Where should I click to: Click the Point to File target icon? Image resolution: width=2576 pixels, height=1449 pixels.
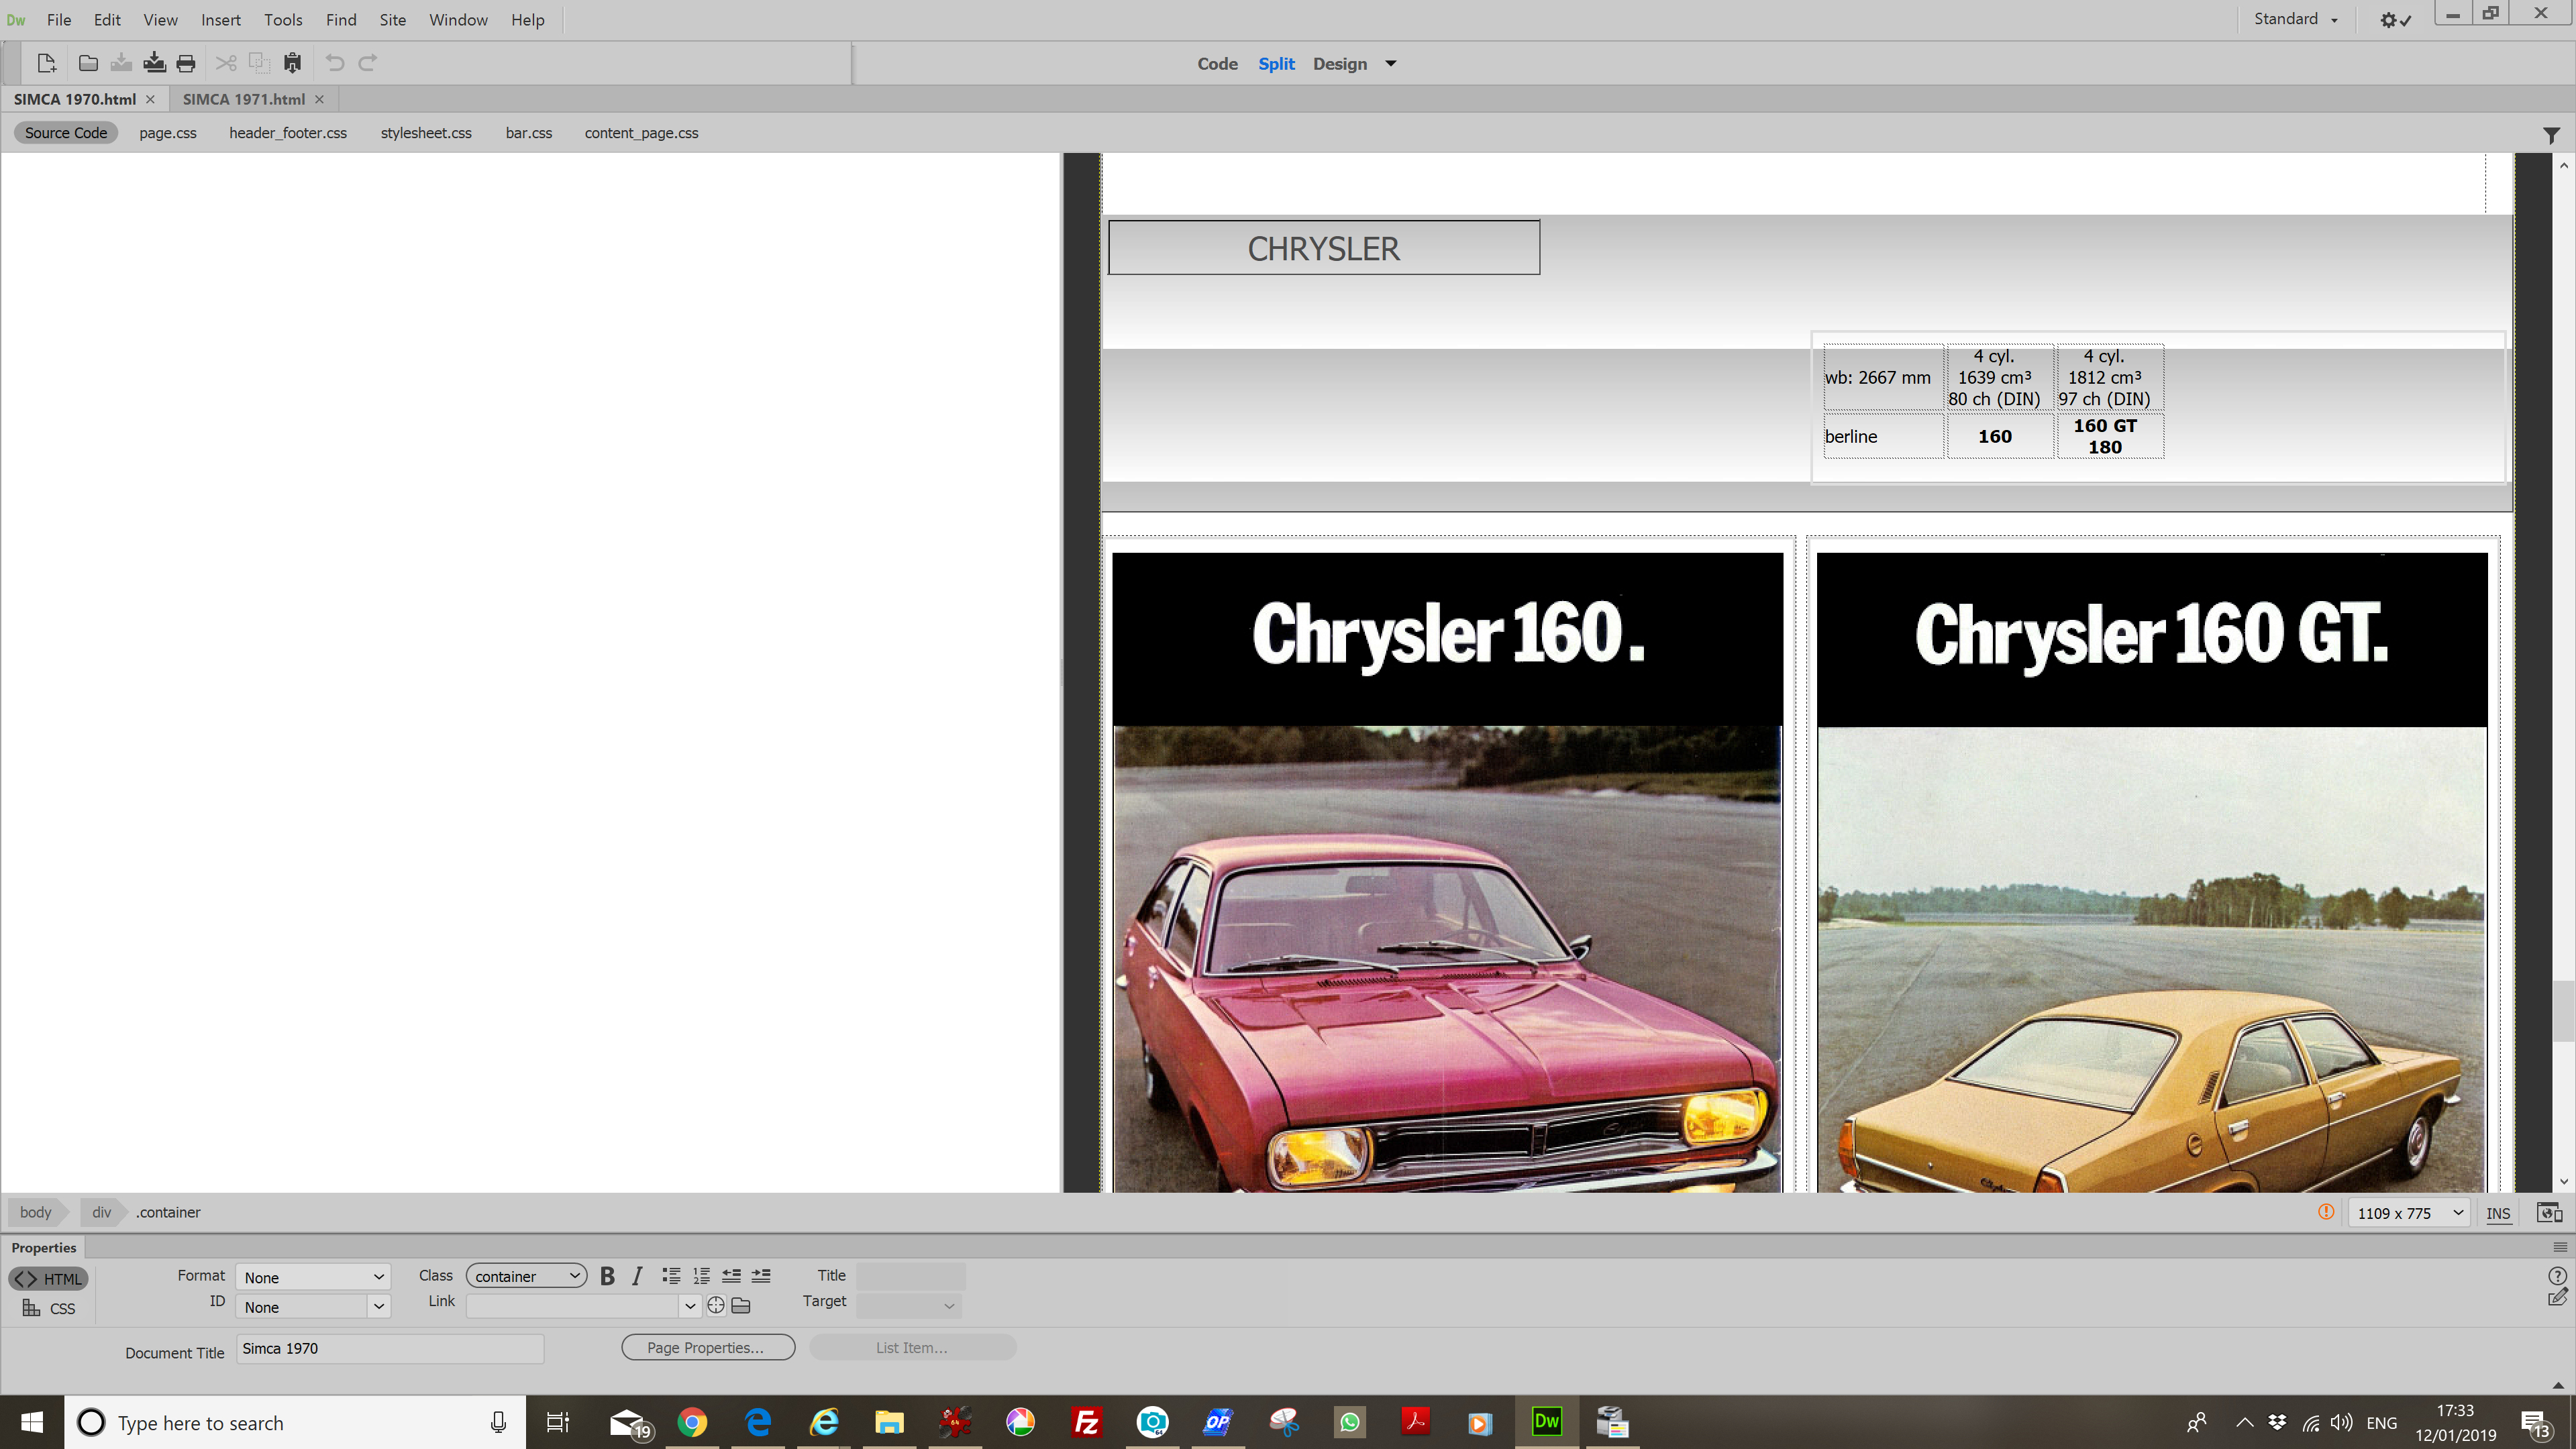click(x=716, y=1305)
